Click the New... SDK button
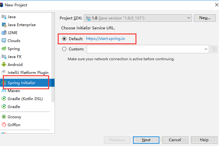 (x=205, y=18)
